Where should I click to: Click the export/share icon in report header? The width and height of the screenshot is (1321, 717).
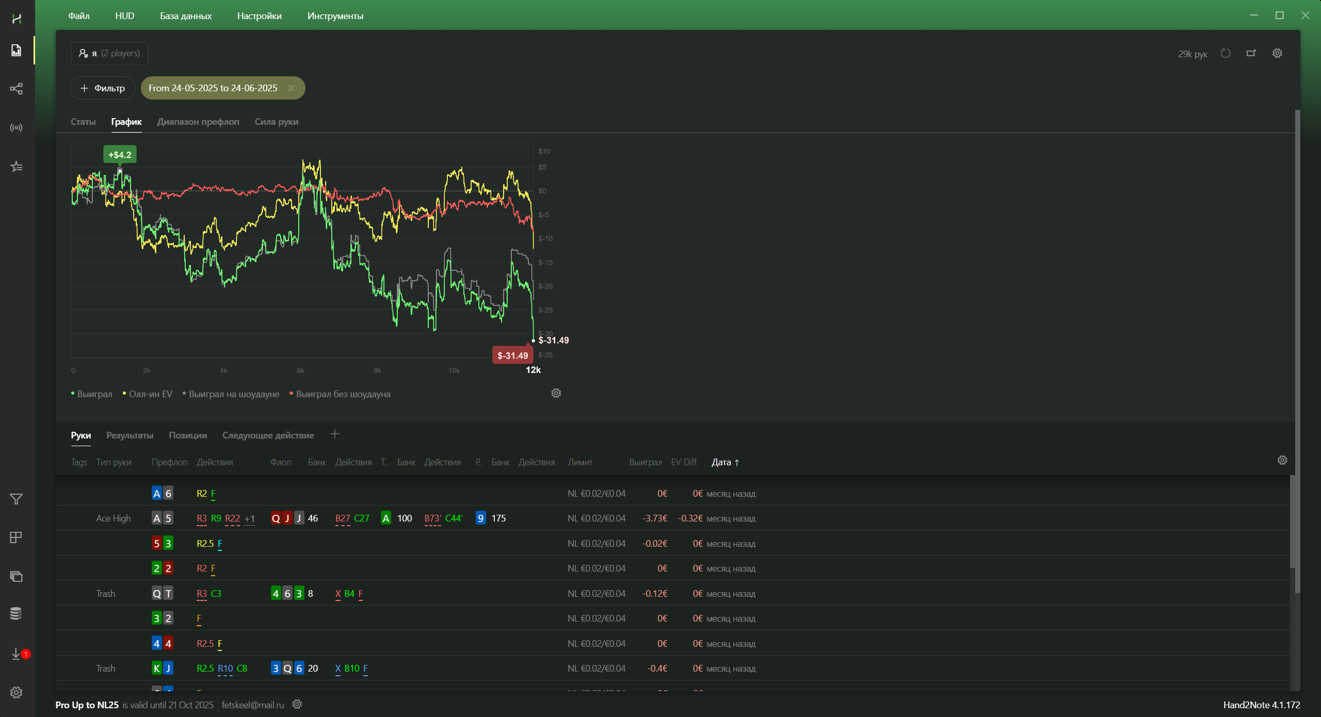click(1251, 53)
